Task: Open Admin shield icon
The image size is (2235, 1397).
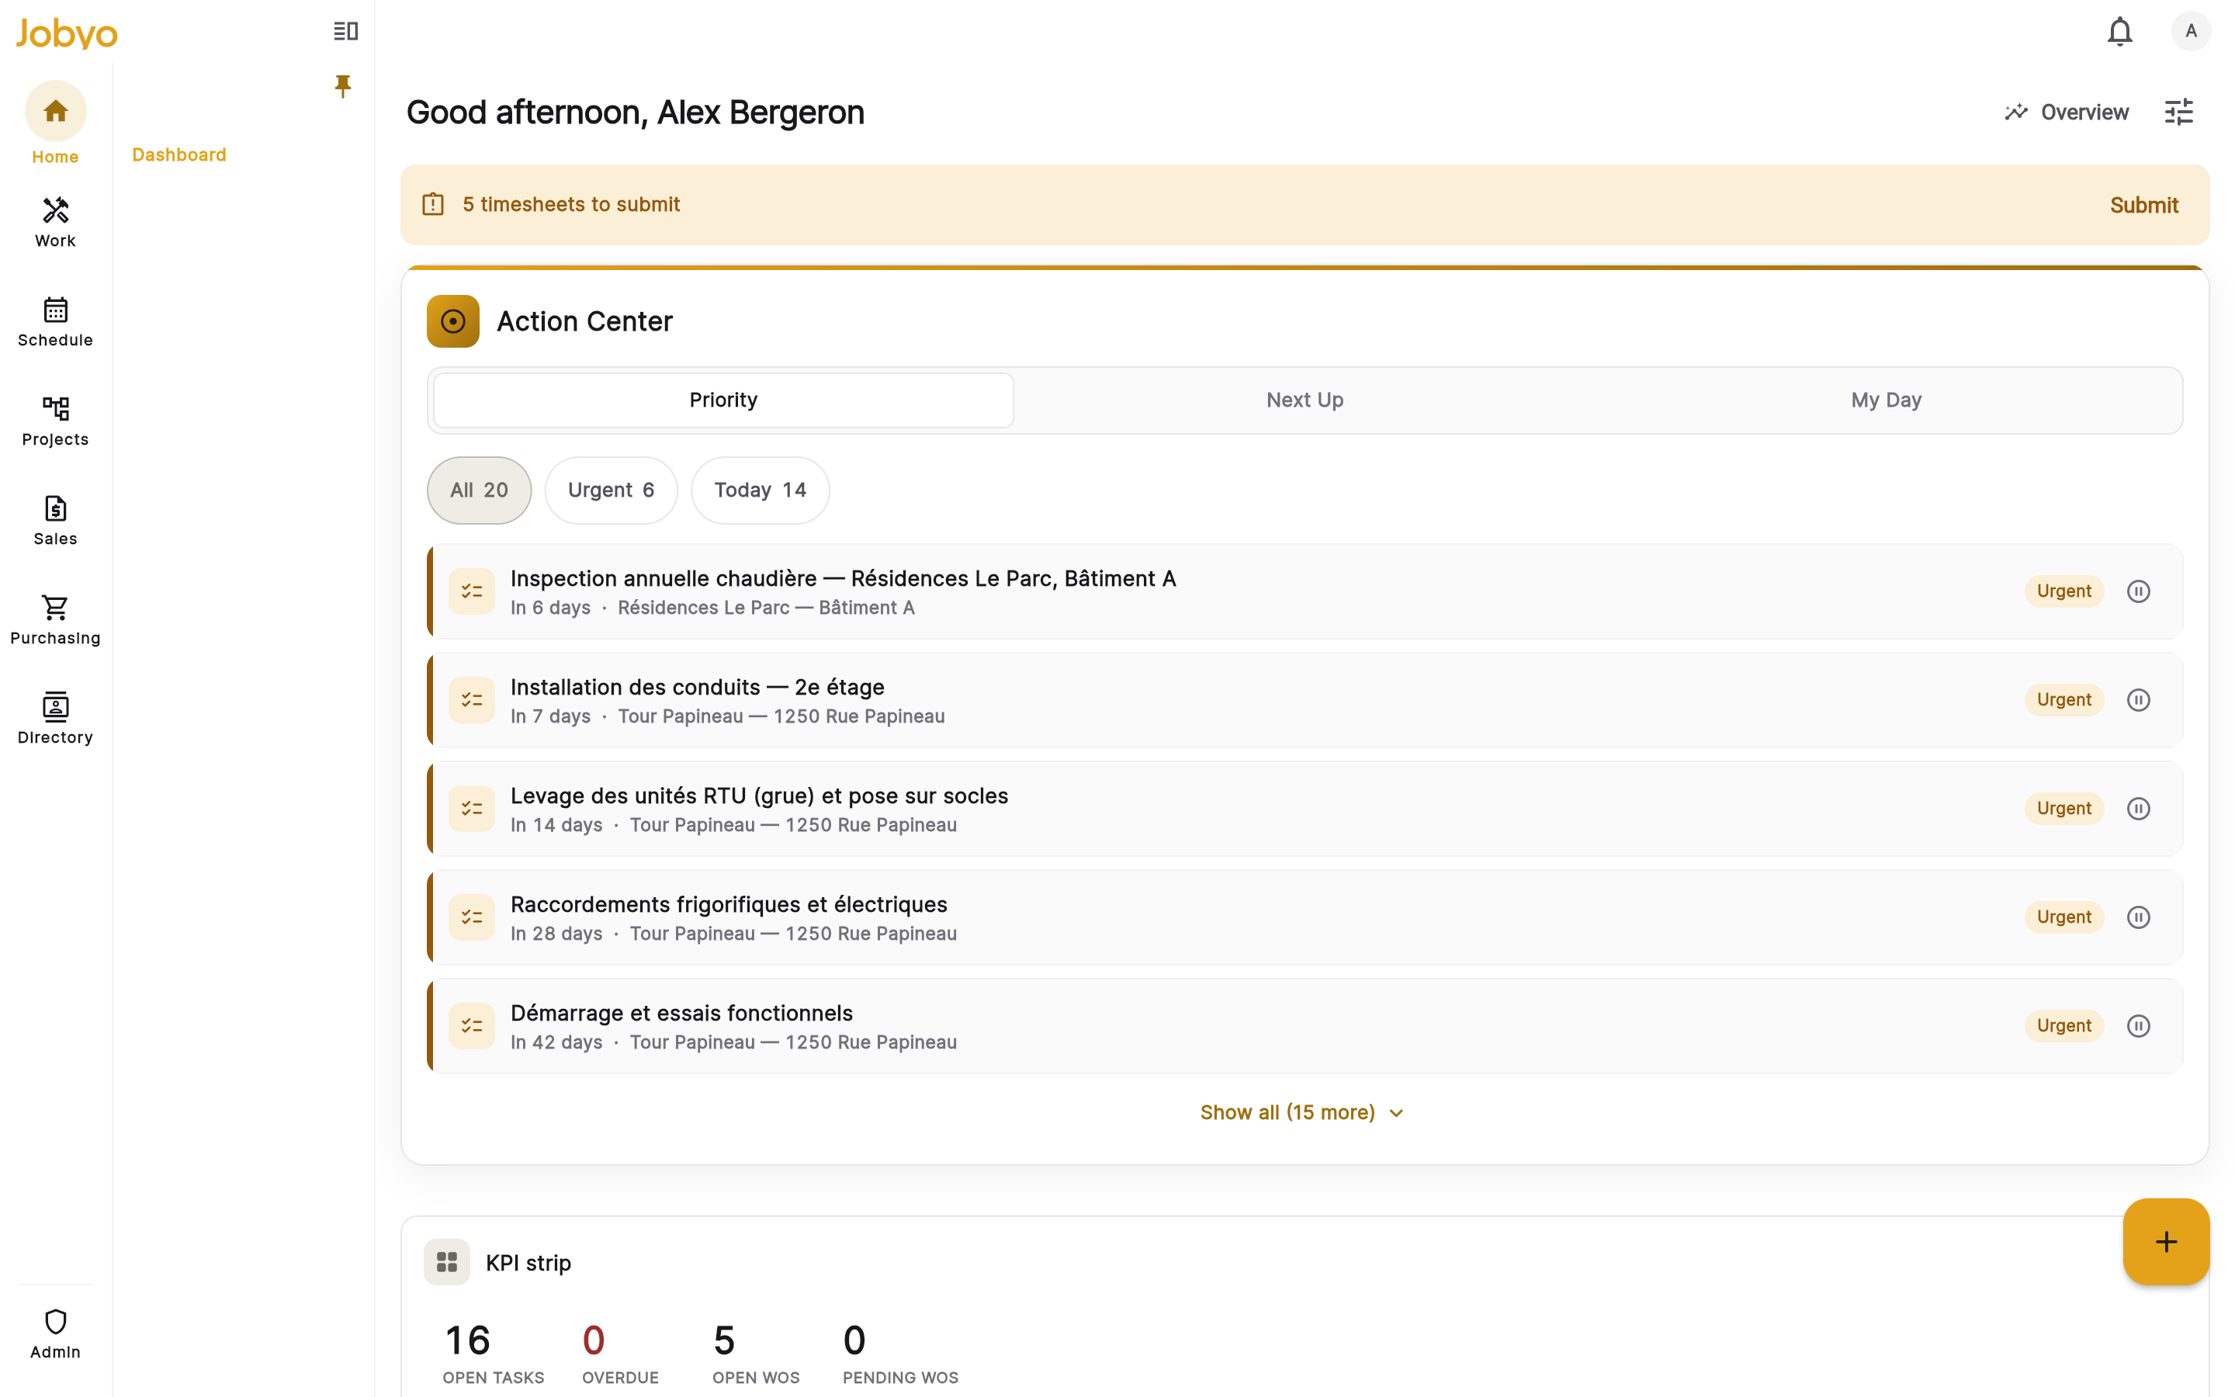Action: click(55, 1321)
